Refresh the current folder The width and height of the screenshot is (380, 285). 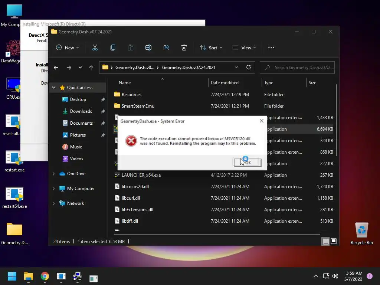pyautogui.click(x=248, y=68)
